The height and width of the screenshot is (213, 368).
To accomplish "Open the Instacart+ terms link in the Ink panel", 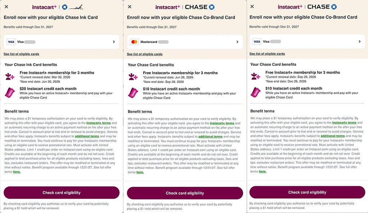I will 98,123.
